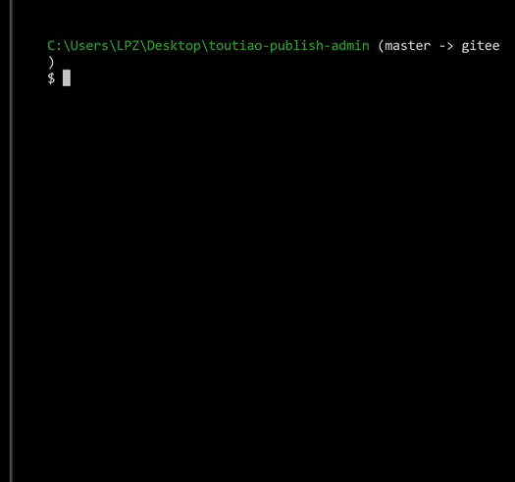The image size is (515, 482).
Task: Click the Desktop folder name in path
Action: tap(174, 46)
